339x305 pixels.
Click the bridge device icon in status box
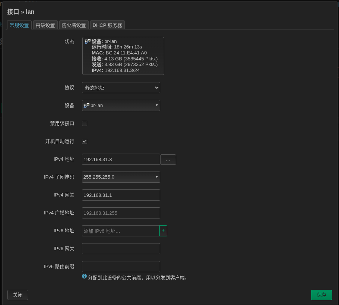pyautogui.click(x=88, y=41)
